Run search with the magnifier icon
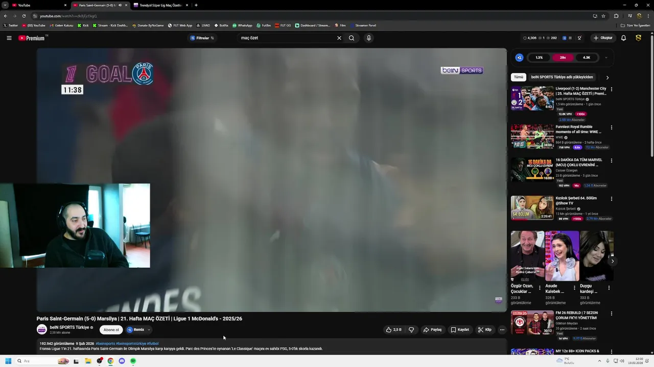 [x=352, y=38]
